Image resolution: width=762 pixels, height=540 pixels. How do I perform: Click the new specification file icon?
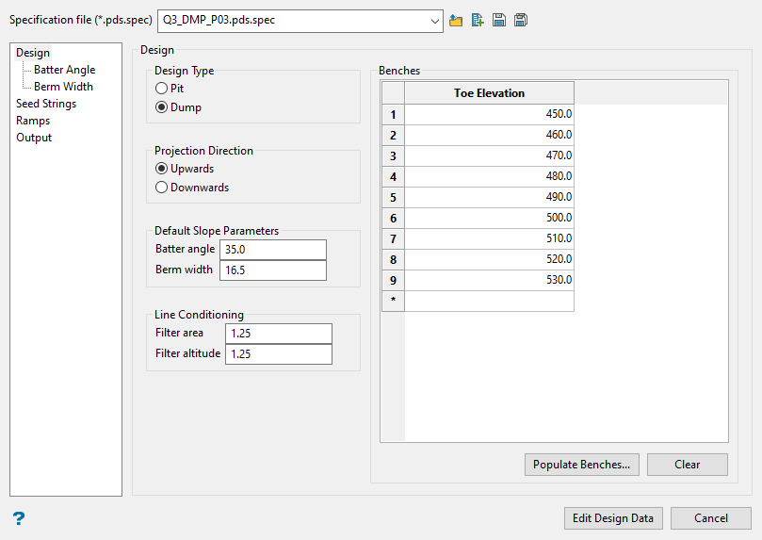coord(478,21)
